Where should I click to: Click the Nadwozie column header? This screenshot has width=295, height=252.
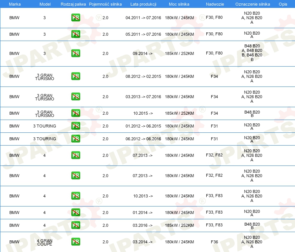point(215,4)
